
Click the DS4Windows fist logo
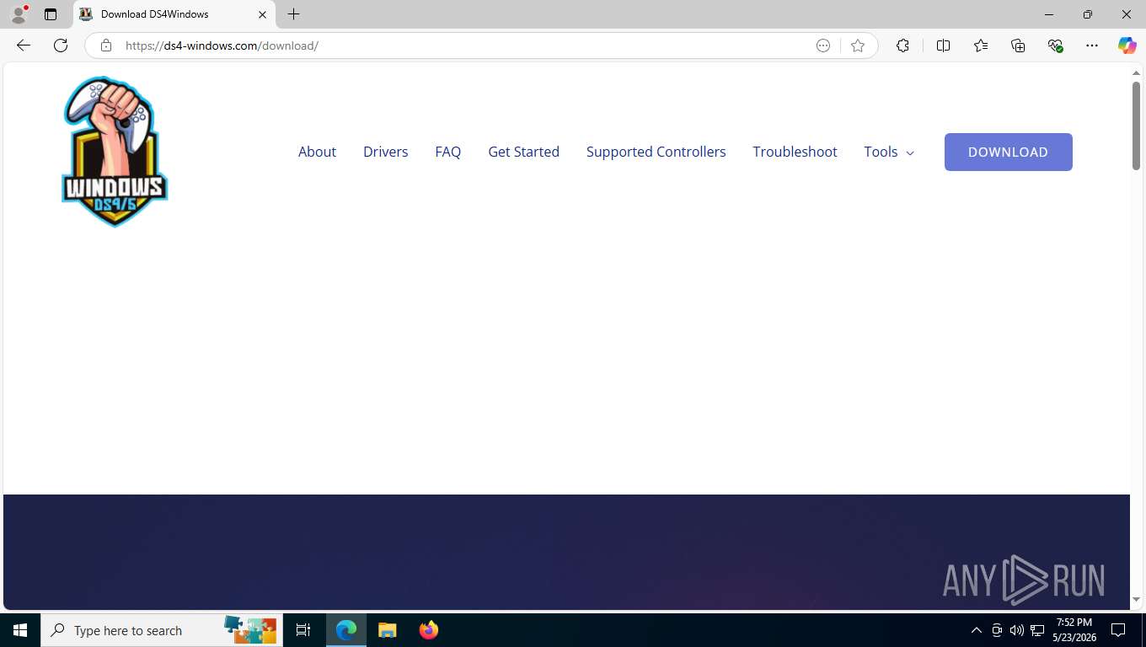115,152
